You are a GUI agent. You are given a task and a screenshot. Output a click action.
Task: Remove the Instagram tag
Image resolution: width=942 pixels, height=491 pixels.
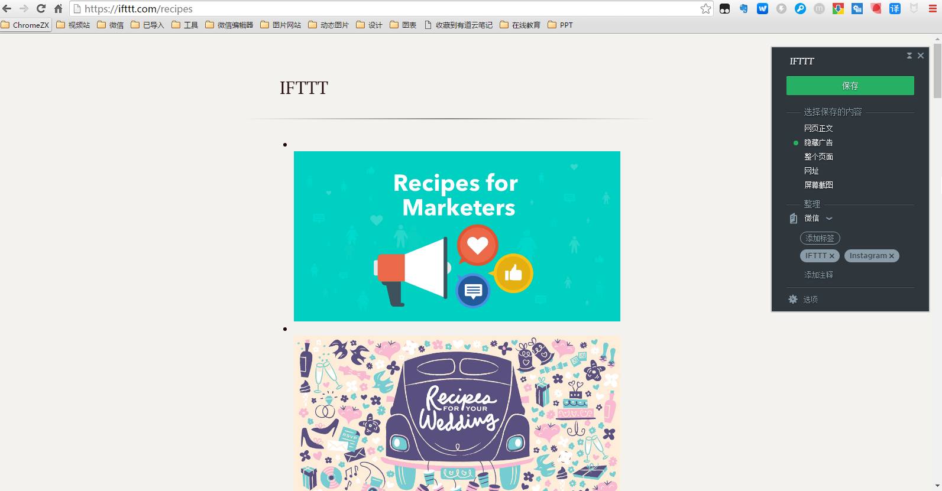[892, 256]
